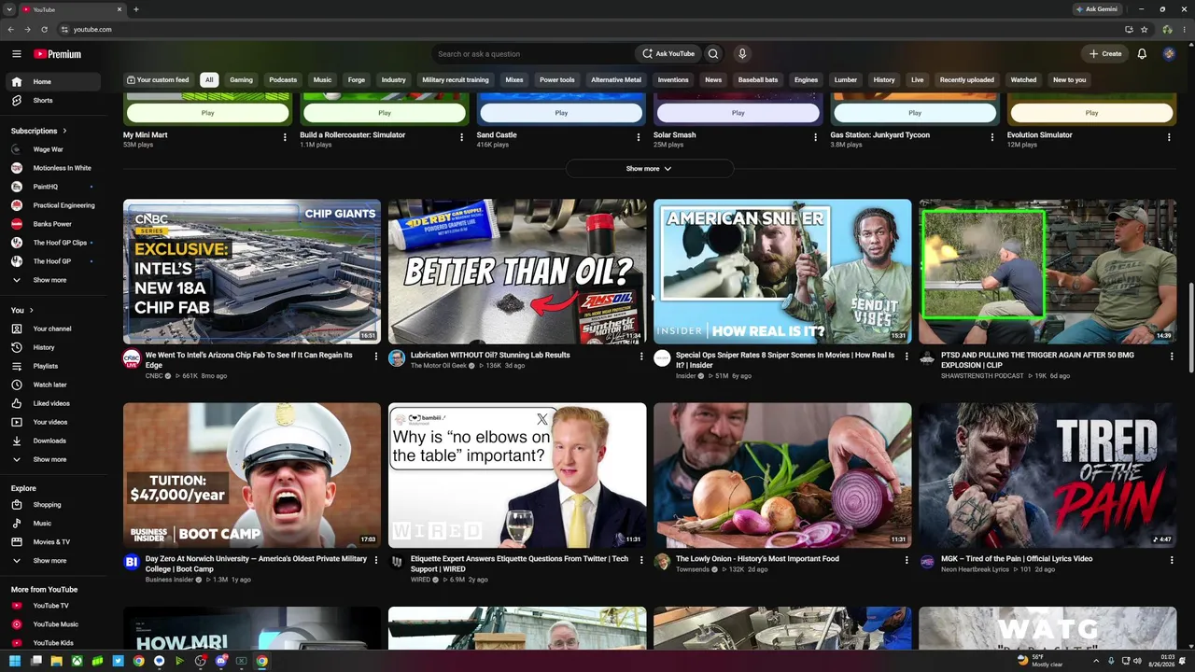
Task: Select the Recently uploaded filter chip
Action: (967, 80)
